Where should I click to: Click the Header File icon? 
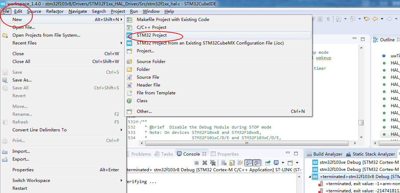(129, 85)
